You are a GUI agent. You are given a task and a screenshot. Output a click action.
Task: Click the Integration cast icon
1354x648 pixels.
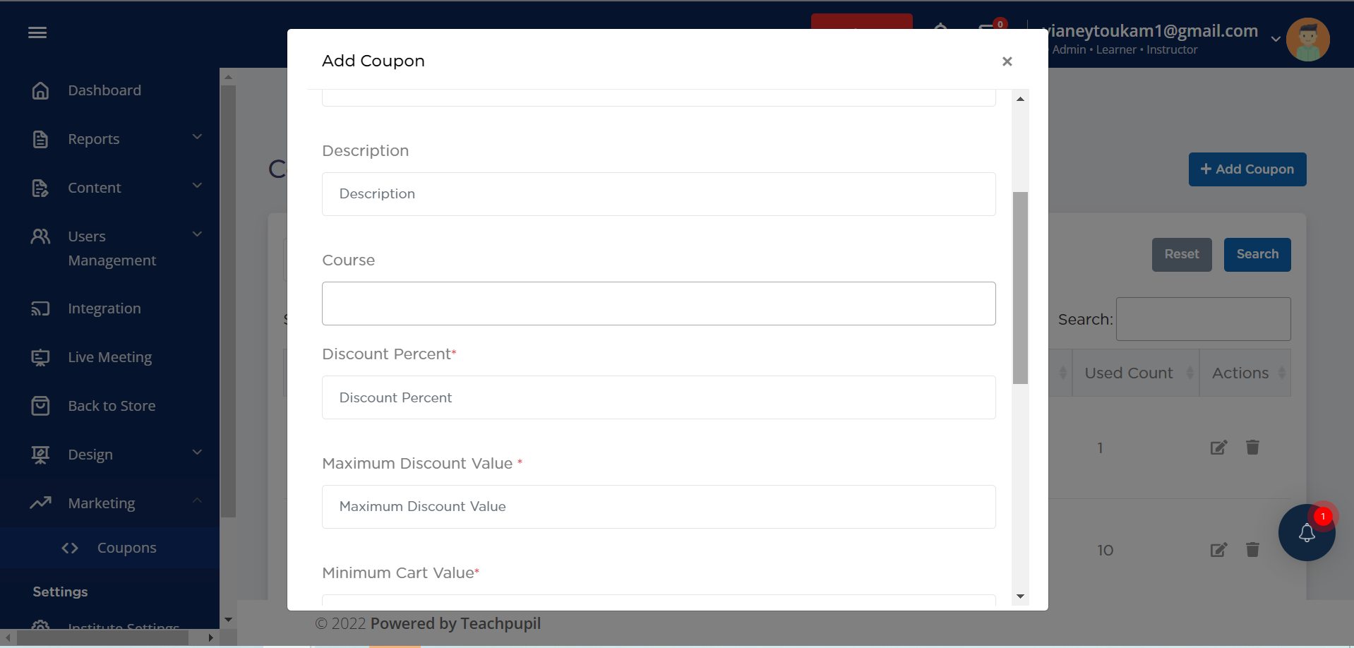[41, 308]
